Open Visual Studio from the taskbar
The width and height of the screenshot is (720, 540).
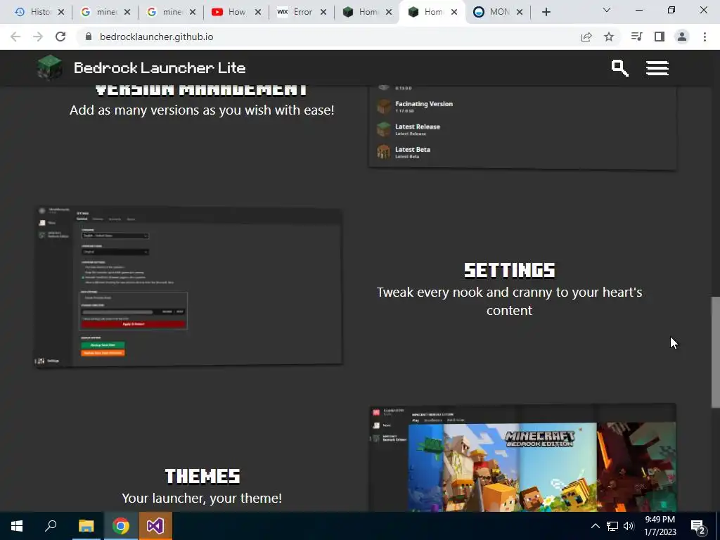155,526
